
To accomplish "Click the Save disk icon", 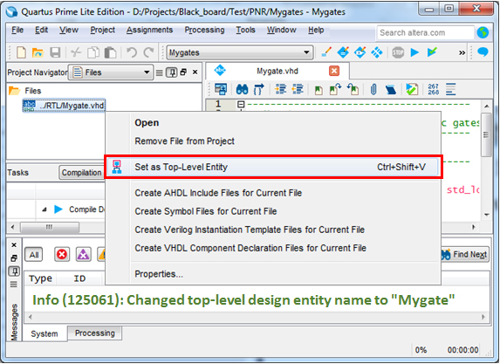I will point(55,52).
